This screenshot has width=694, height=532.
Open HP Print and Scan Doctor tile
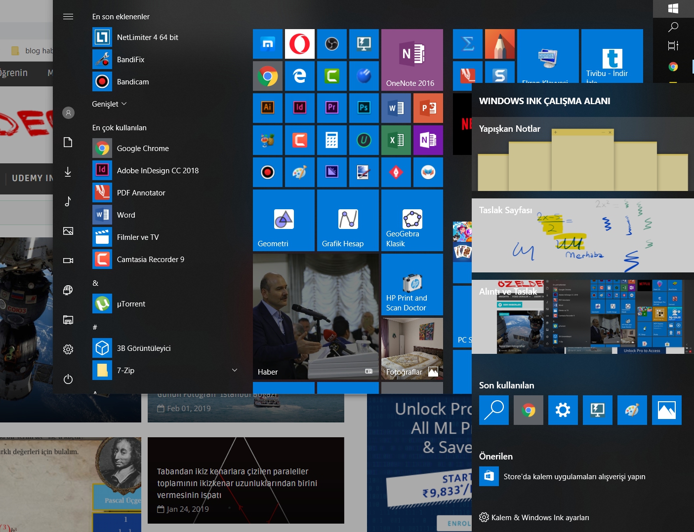pyautogui.click(x=412, y=284)
